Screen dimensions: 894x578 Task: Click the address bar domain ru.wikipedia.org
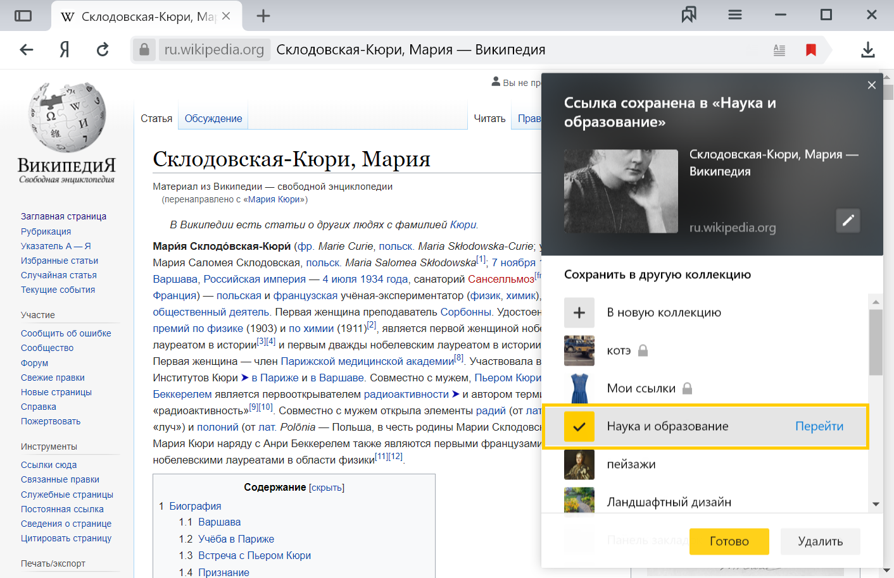pyautogui.click(x=214, y=49)
